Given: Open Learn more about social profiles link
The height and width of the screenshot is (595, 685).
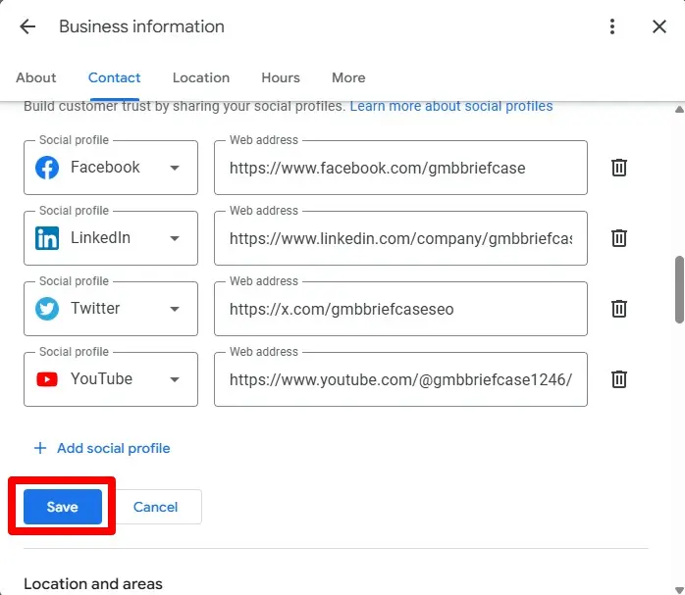Looking at the screenshot, I should (x=451, y=106).
